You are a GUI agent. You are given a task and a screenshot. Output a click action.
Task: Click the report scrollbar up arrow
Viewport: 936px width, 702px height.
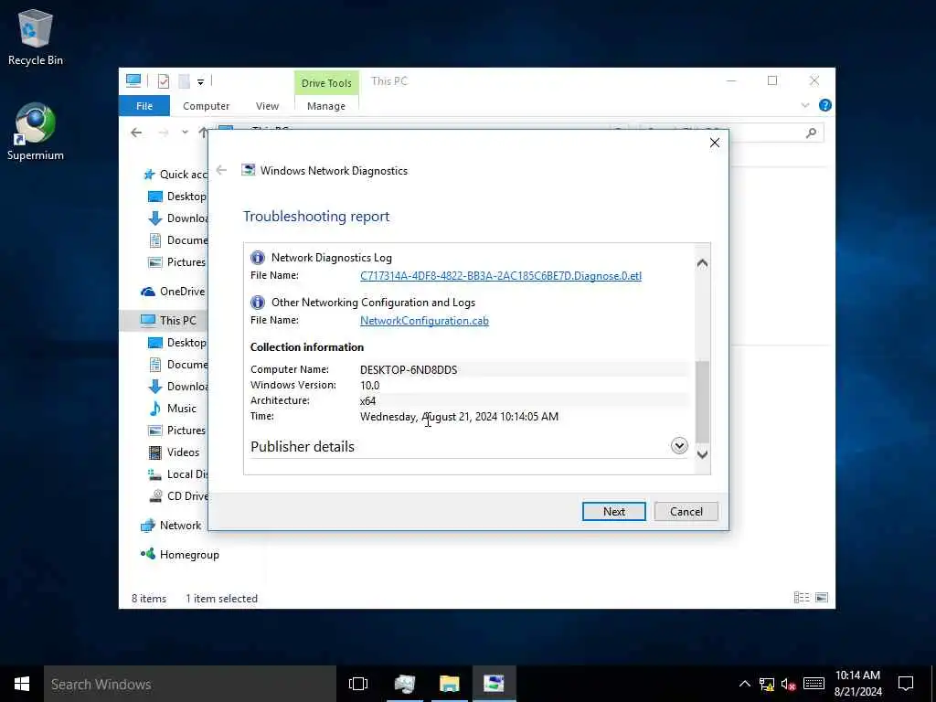tap(703, 263)
